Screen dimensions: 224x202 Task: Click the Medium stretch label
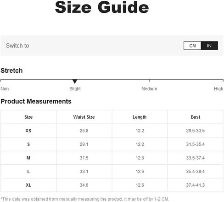149,89
